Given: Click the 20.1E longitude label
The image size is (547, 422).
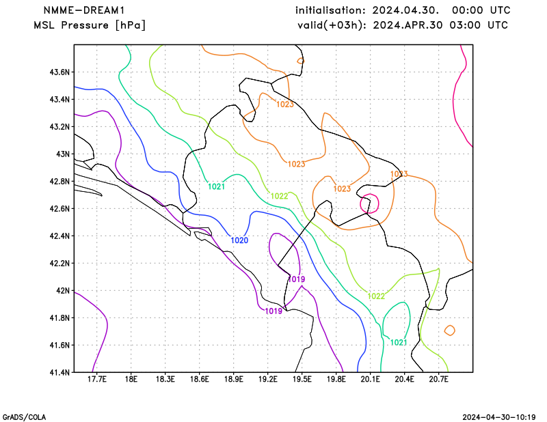Looking at the screenshot, I should (x=370, y=379).
